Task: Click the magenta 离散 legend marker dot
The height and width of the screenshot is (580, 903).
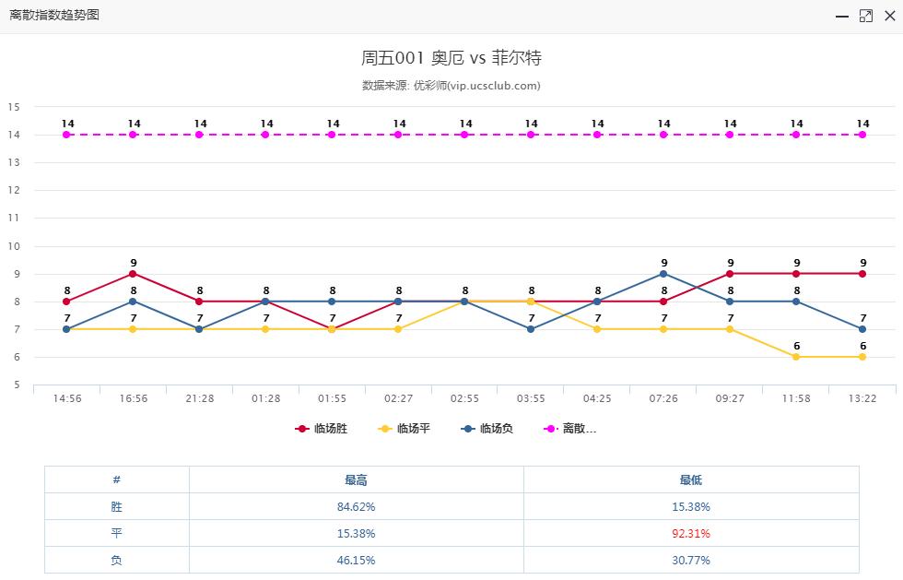Action: (550, 427)
